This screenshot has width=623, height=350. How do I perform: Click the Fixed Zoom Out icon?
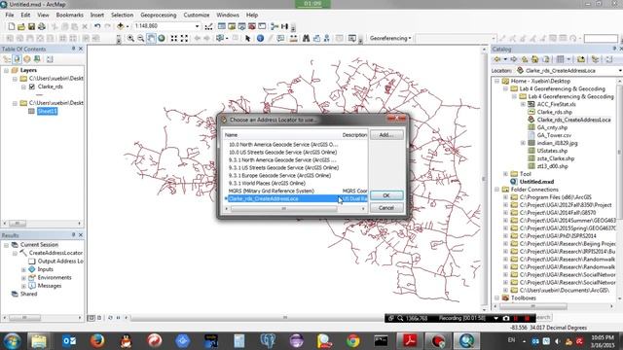[x=184, y=39]
